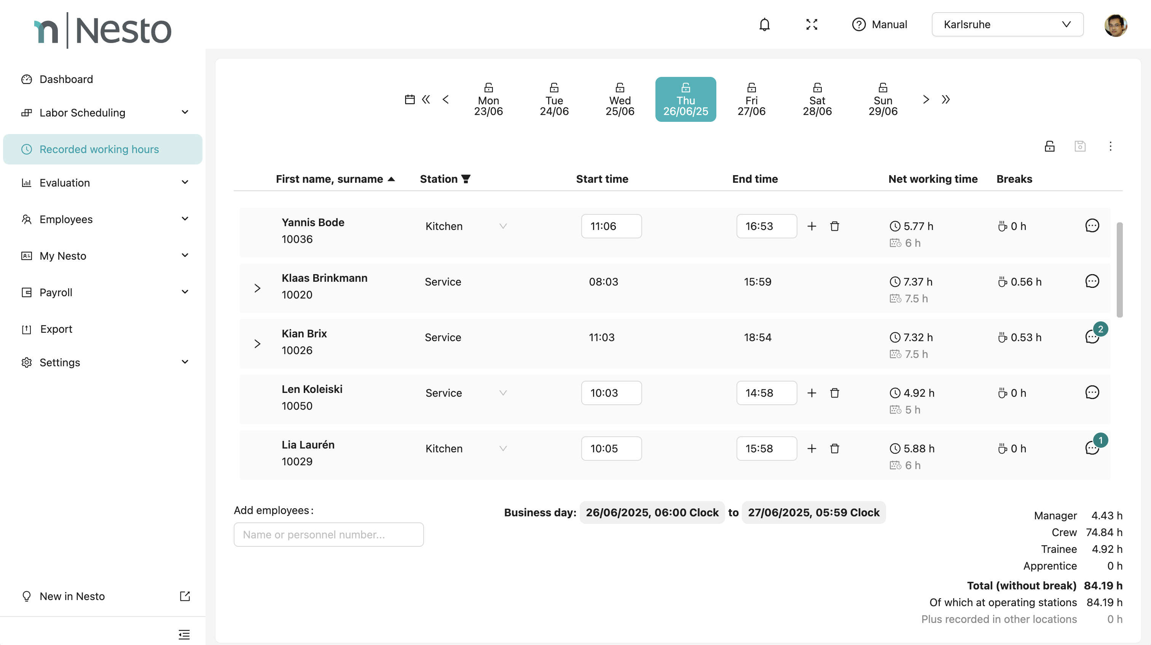Open the three-dot more options menu
This screenshot has height=645, width=1151.
click(x=1110, y=146)
